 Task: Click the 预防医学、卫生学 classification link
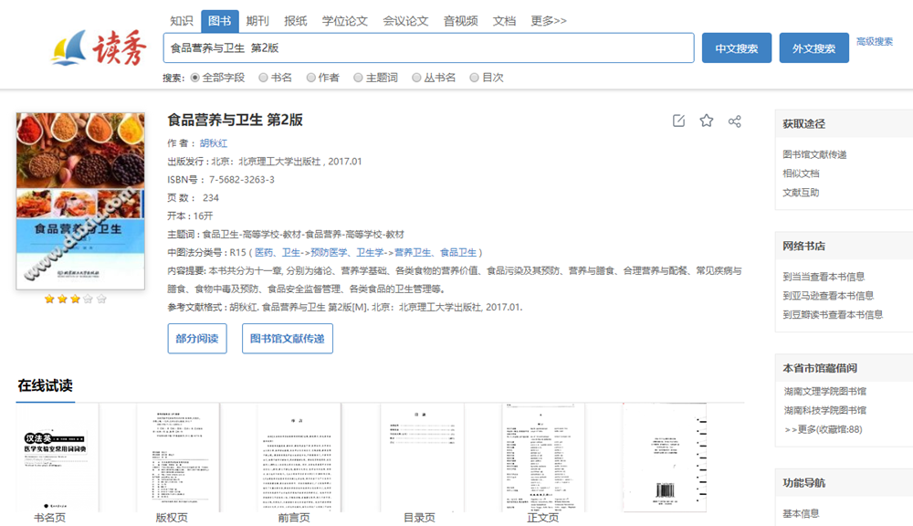[347, 252]
